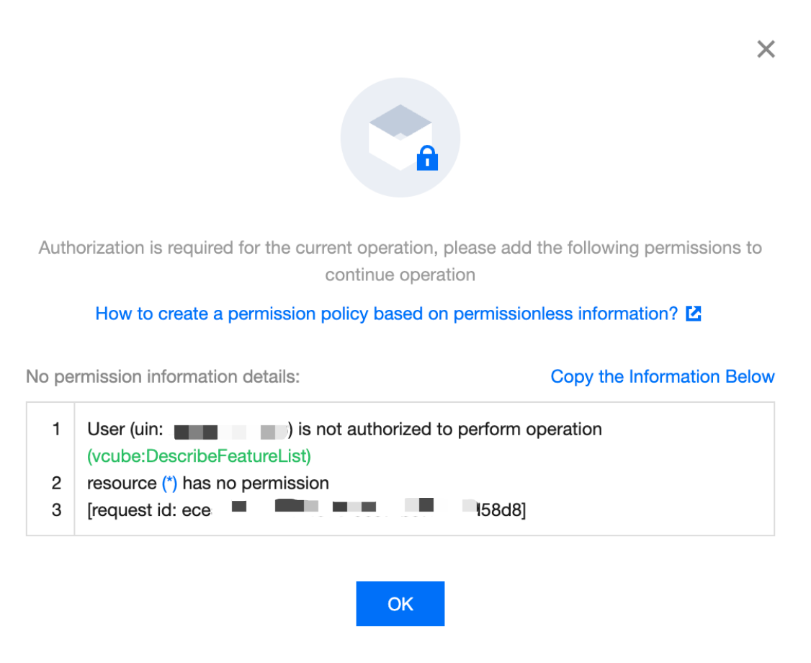The image size is (811, 663).
Task: Open the permission policy how-to link
Action: tap(387, 313)
